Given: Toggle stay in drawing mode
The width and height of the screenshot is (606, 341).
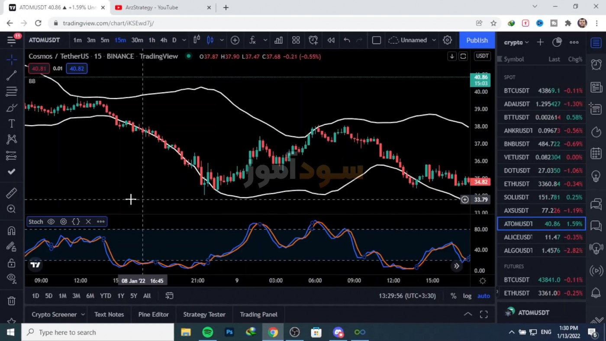Looking at the screenshot, I should 12,247.
